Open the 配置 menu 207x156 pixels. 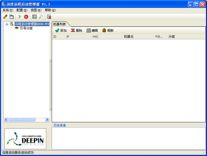[x=22, y=10]
